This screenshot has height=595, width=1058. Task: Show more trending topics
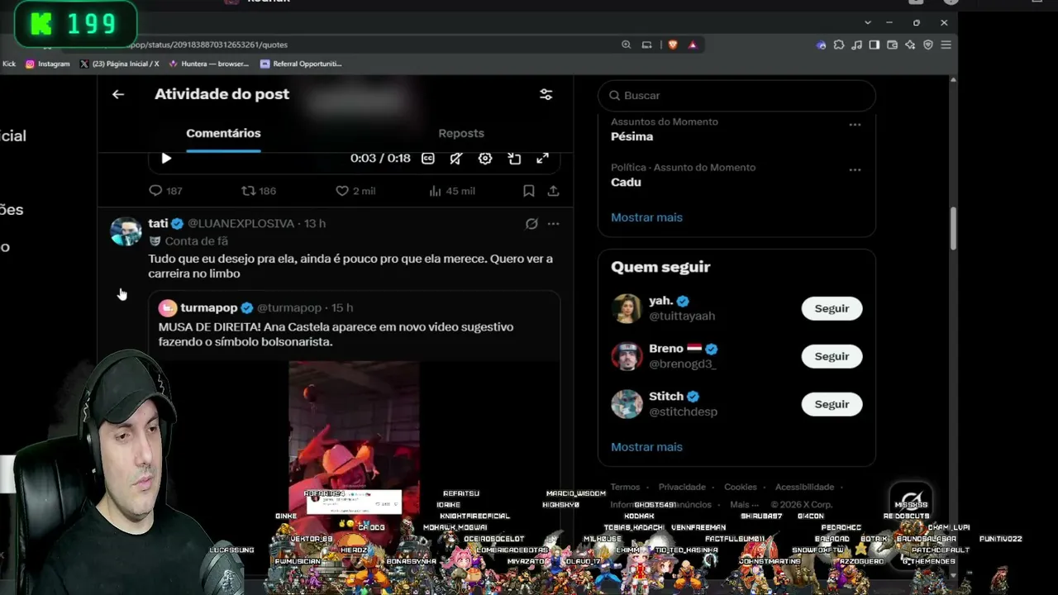pos(646,217)
